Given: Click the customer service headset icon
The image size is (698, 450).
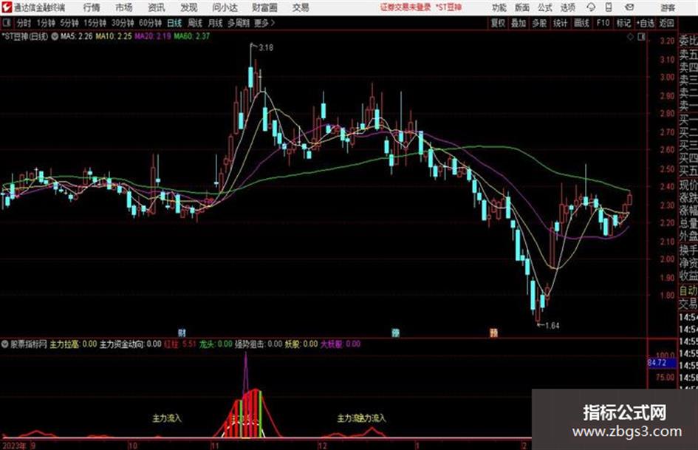Looking at the screenshot, I should [x=591, y=7].
